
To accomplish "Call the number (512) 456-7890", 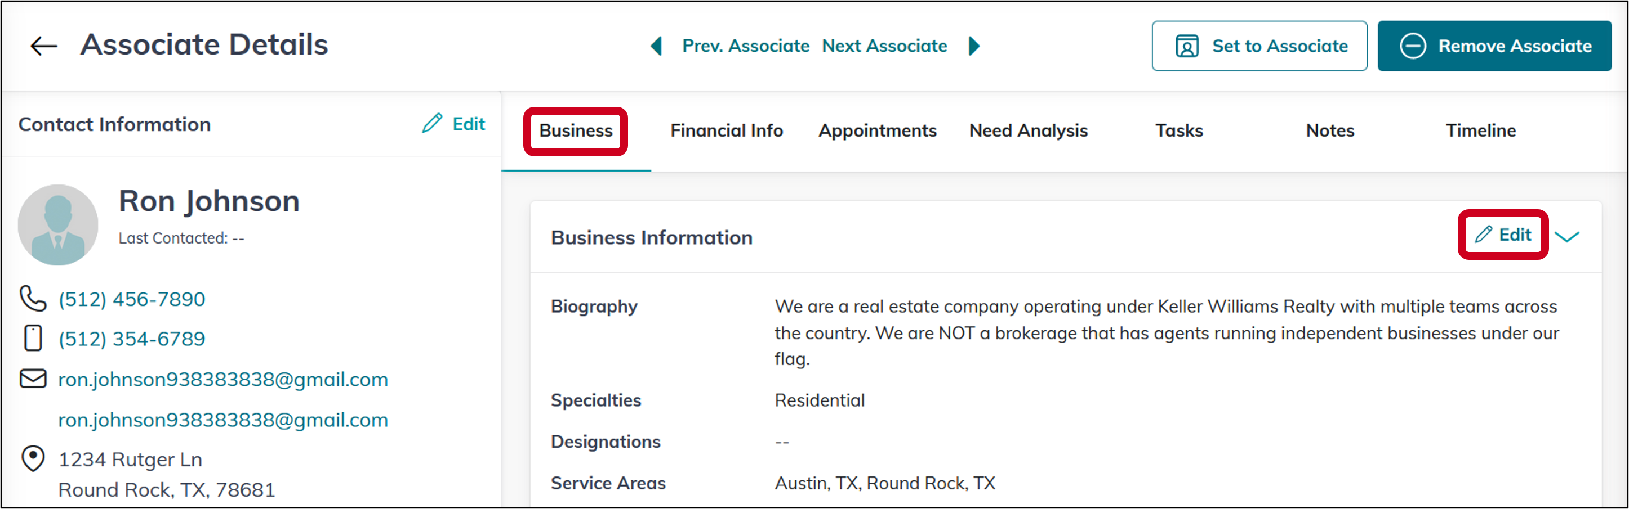I will 132,299.
